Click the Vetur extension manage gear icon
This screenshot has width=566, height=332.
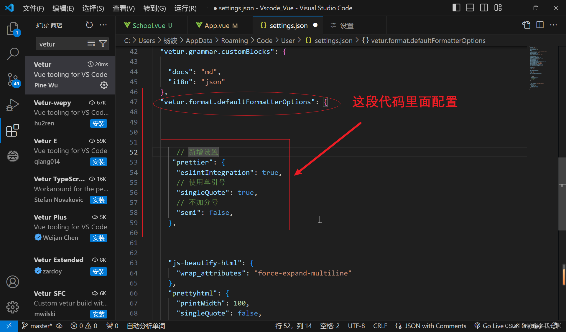tap(104, 85)
